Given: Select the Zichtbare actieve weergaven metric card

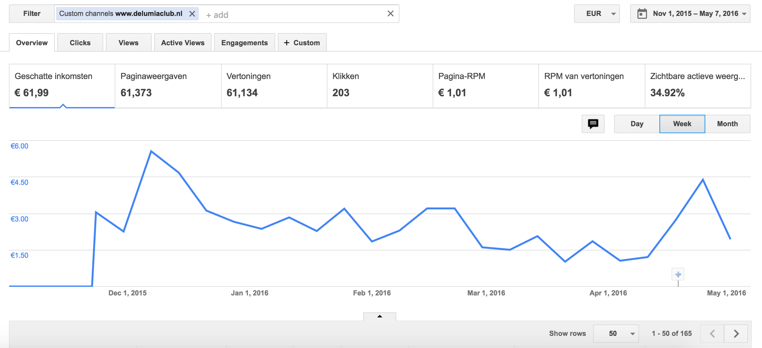Looking at the screenshot, I should coord(698,86).
